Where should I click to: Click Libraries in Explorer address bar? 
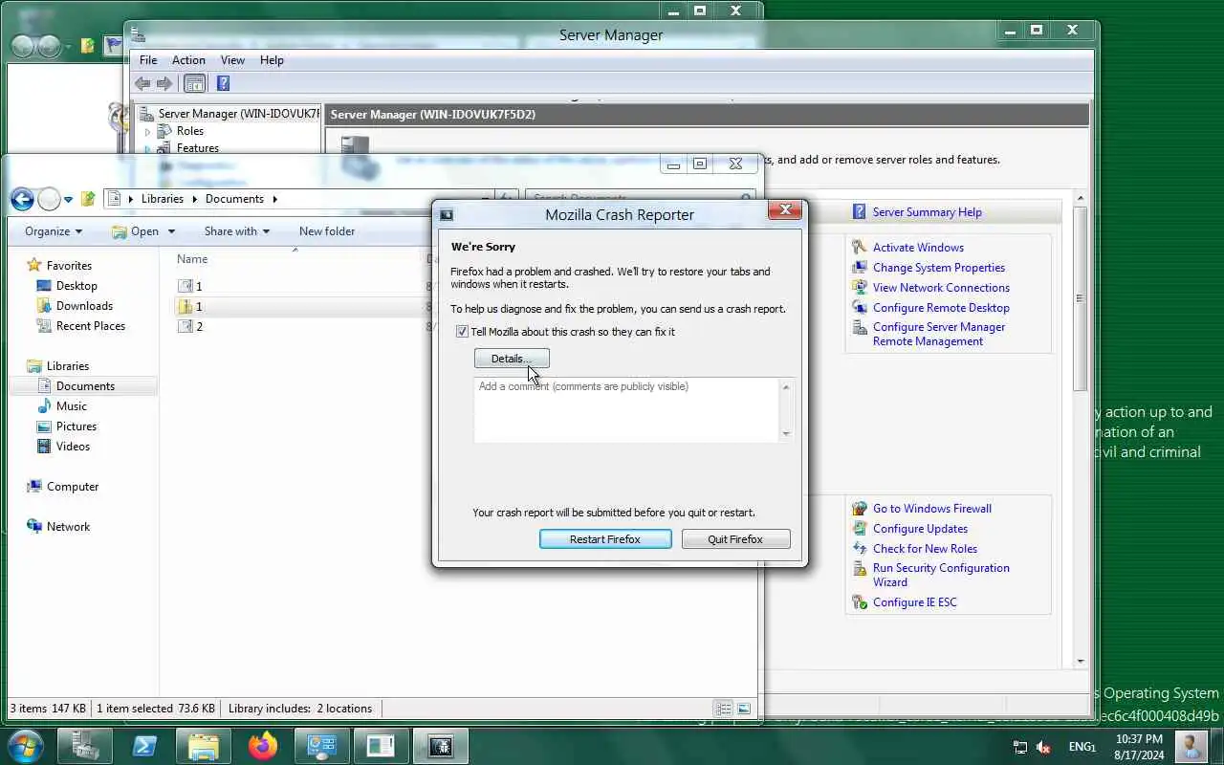coord(163,199)
